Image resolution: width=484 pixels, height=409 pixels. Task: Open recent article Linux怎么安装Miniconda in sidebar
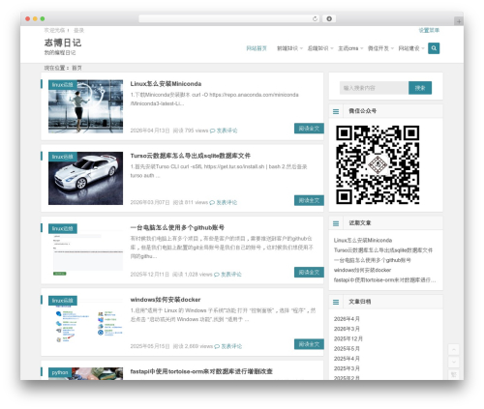pos(363,241)
